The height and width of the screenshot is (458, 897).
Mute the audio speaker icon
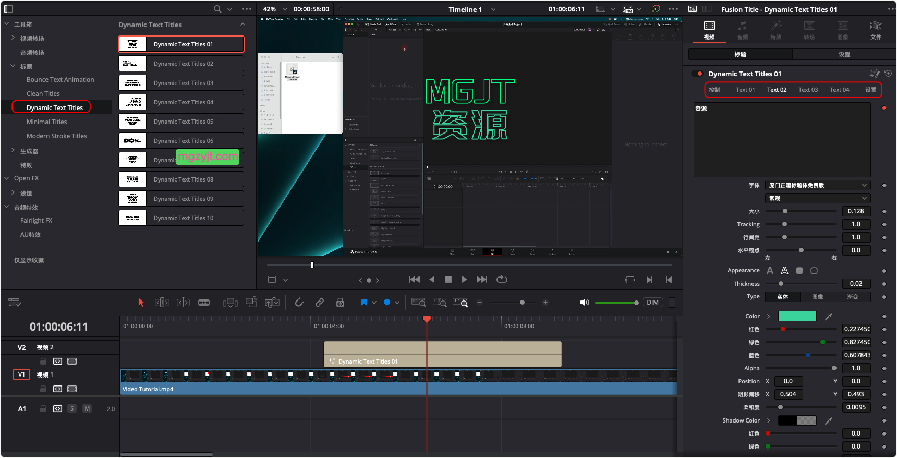pyautogui.click(x=585, y=303)
